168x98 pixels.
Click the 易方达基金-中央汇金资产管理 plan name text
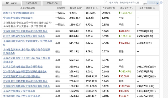28,24
